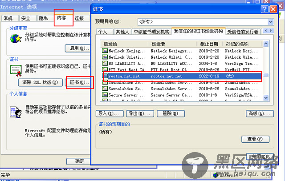Image resolution: width=285 pixels, height=181 pixels.
Task: Click the content advisor globe icon
Action: click(16, 39)
